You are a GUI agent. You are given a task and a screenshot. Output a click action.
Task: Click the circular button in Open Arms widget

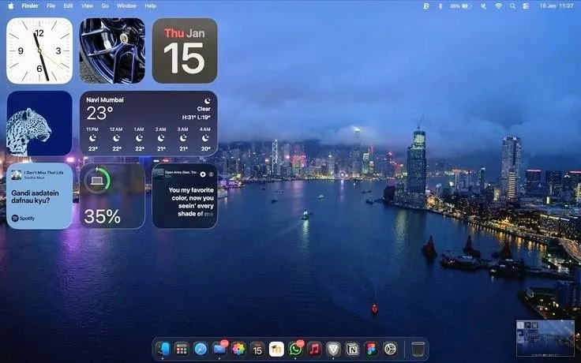(203, 174)
